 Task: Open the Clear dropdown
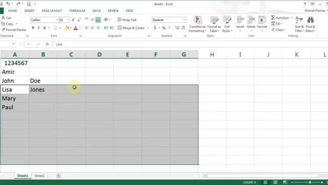[x=278, y=30]
